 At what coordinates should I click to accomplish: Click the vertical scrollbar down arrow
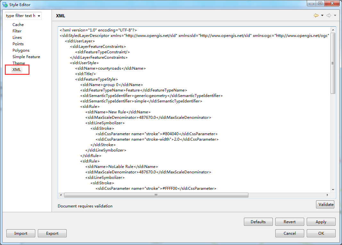point(333,190)
